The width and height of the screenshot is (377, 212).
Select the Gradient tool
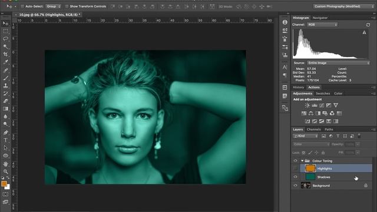point(5,108)
